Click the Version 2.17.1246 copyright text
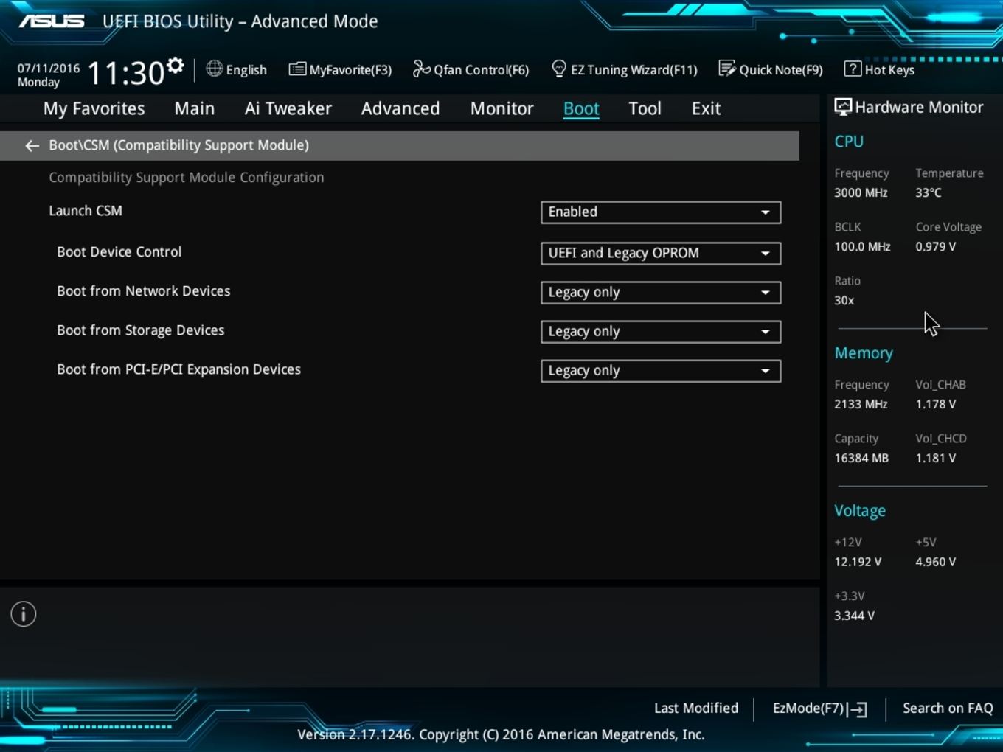Image resolution: width=1003 pixels, height=752 pixels. pos(501,734)
